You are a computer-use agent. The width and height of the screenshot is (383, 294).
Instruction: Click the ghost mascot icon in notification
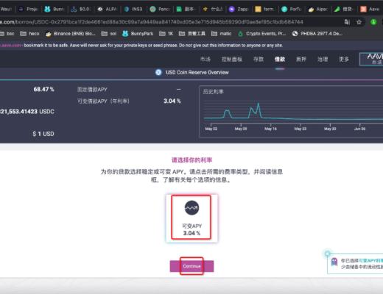[334, 262]
